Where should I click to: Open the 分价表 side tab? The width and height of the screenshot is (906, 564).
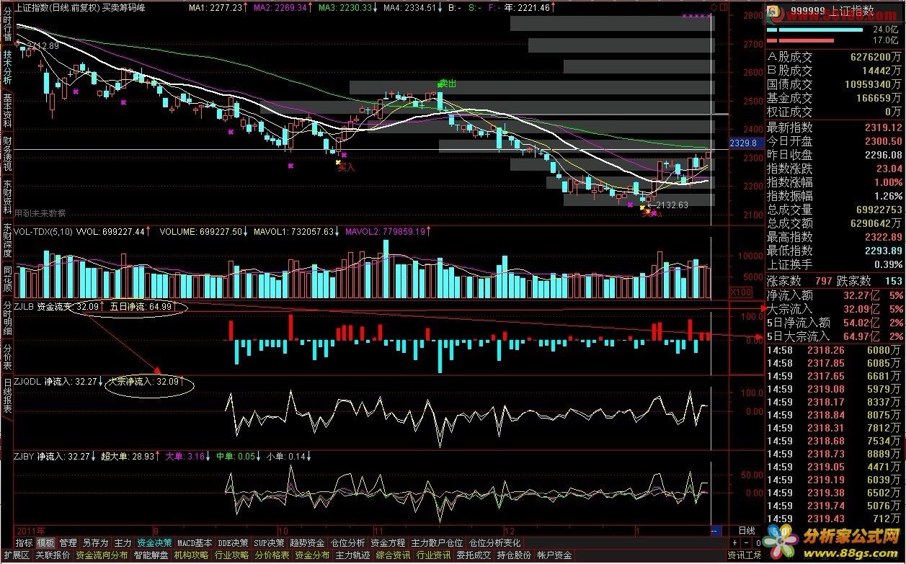pos(7,357)
